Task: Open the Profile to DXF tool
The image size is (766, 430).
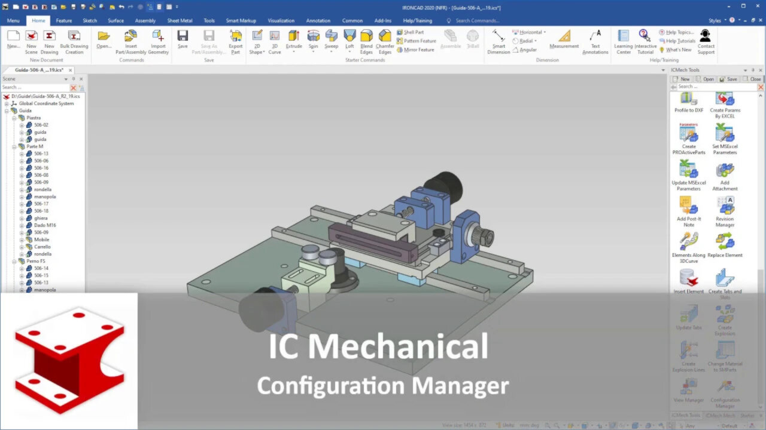Action: tap(688, 102)
